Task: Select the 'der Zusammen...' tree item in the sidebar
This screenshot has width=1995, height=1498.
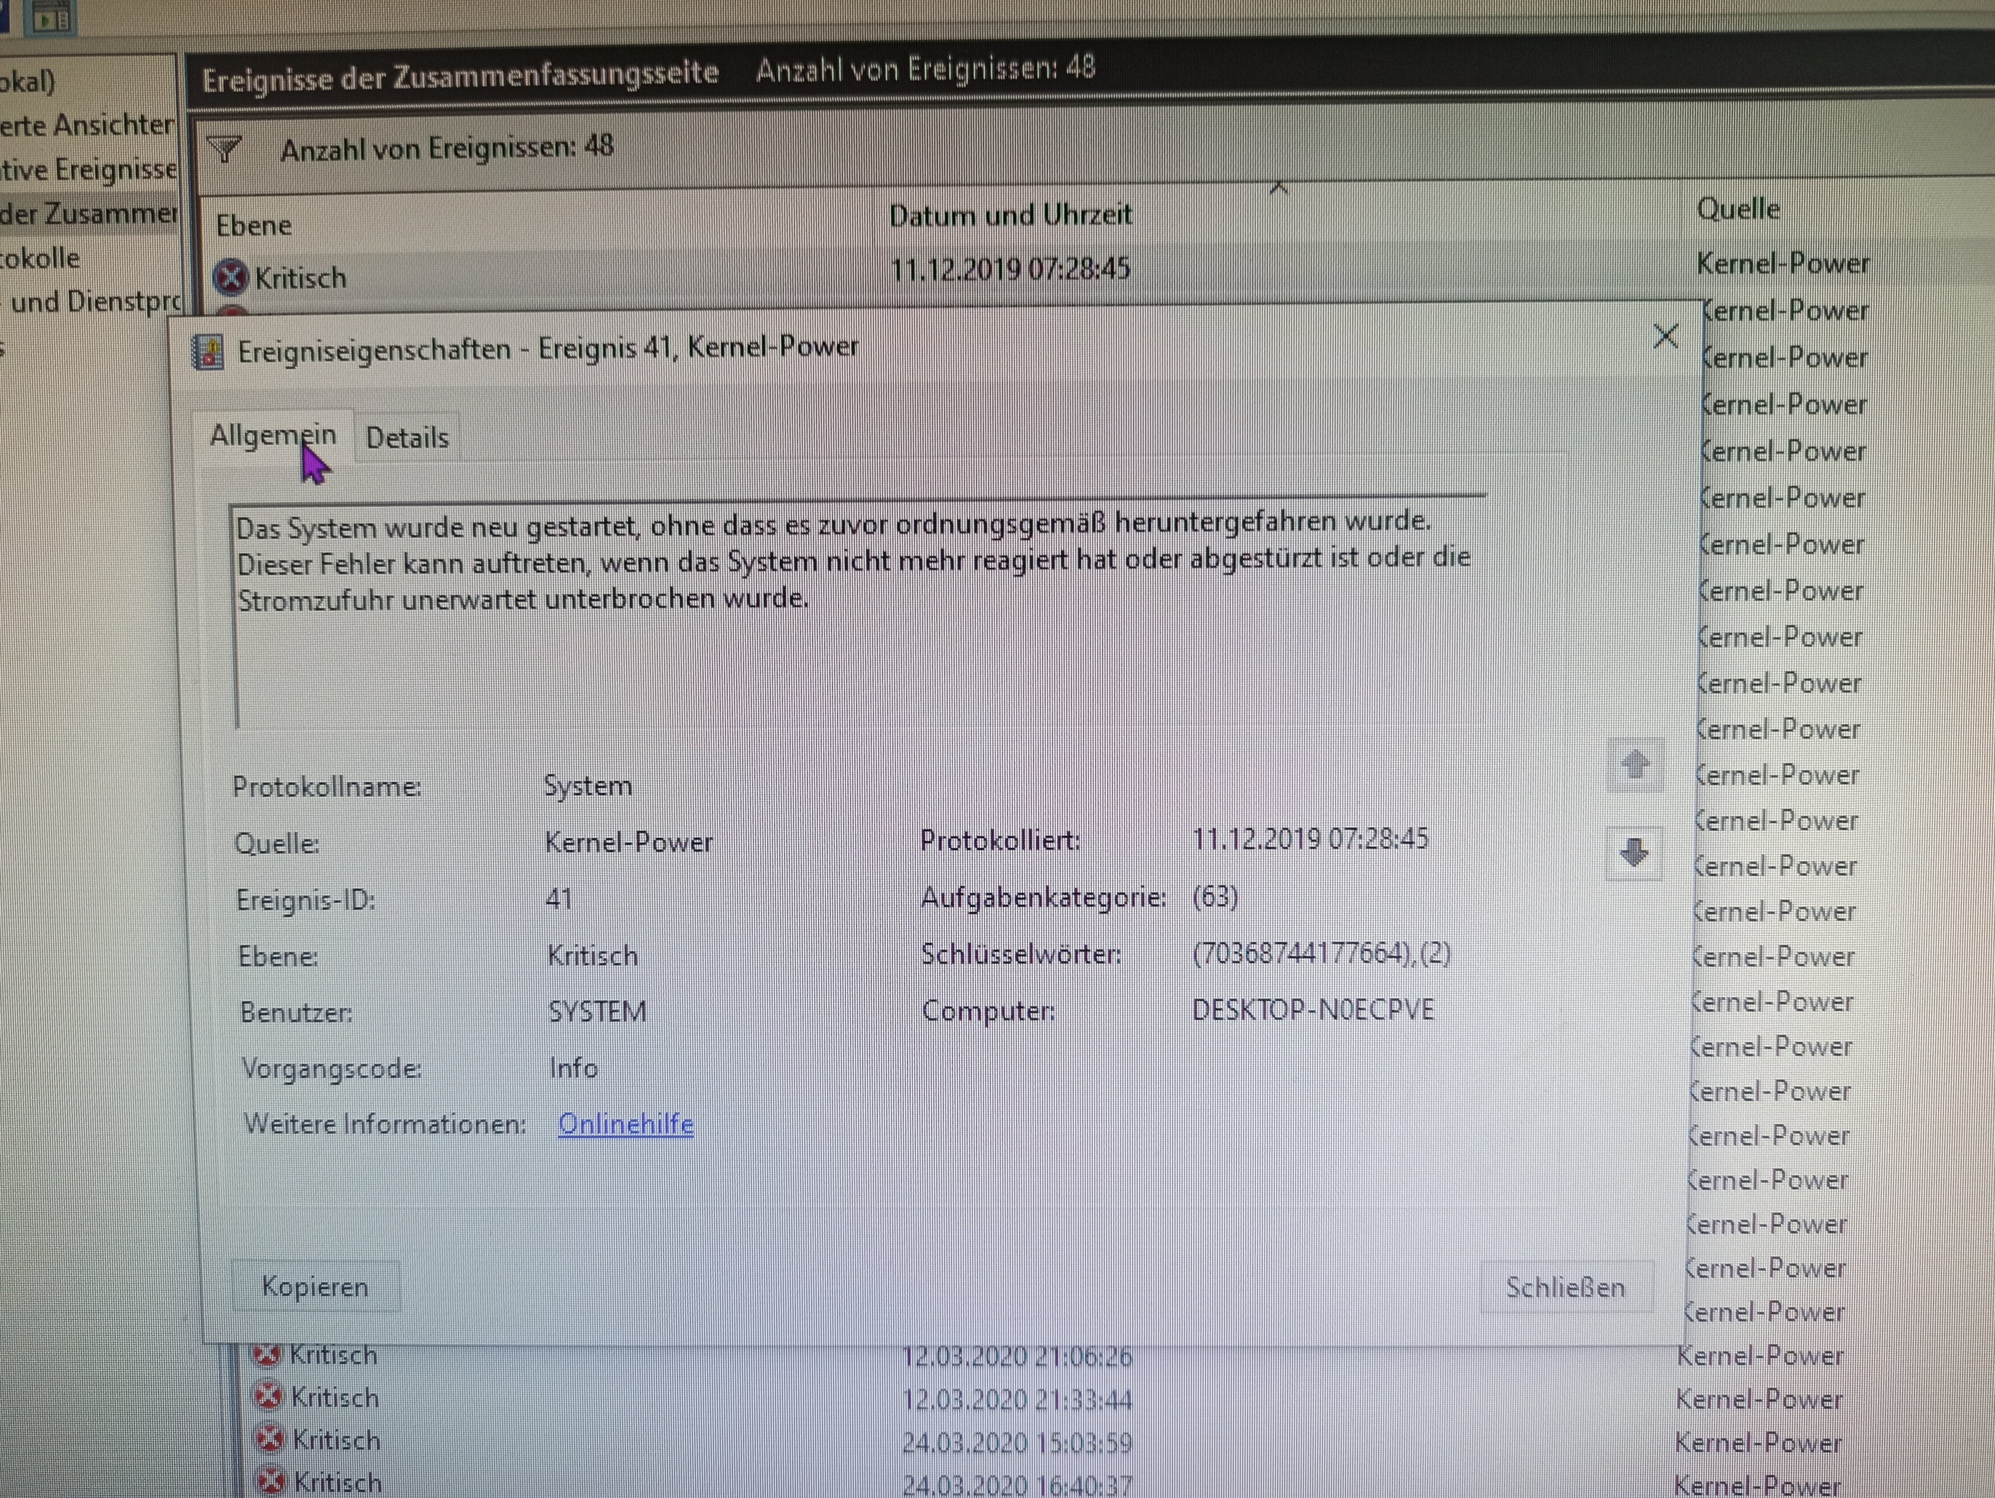Action: pos(87,214)
